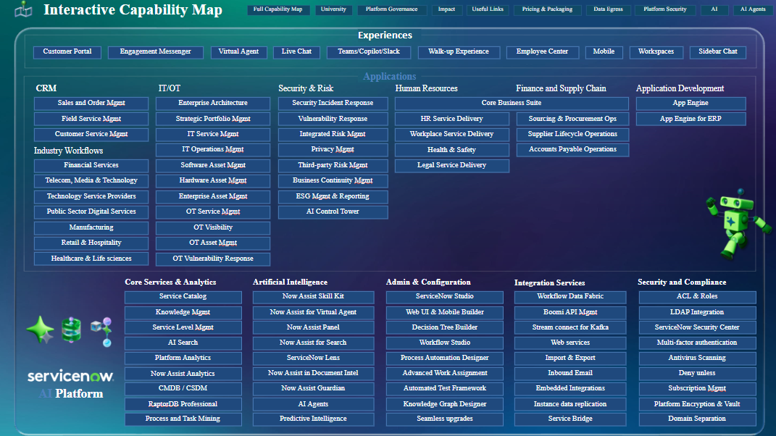Open App Engine for ERP
776x436 pixels.
click(x=691, y=119)
